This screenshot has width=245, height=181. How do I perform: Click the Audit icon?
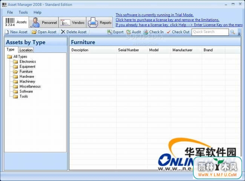(129, 32)
